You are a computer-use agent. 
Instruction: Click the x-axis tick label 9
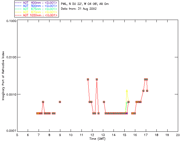click(x=60, y=135)
